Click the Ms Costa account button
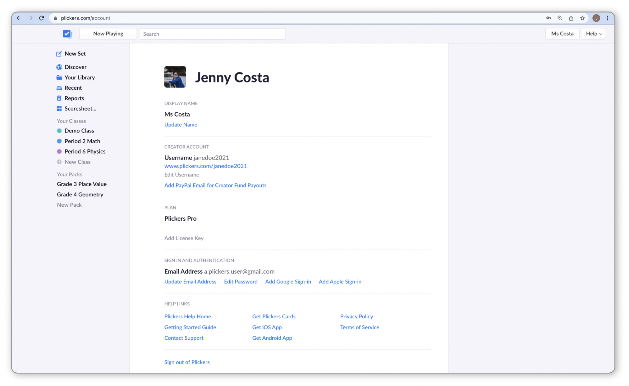This screenshot has height=386, width=629. pos(562,34)
